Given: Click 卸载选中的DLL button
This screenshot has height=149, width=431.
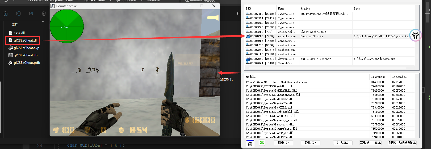Looking at the screenshot, I should point(370,143).
